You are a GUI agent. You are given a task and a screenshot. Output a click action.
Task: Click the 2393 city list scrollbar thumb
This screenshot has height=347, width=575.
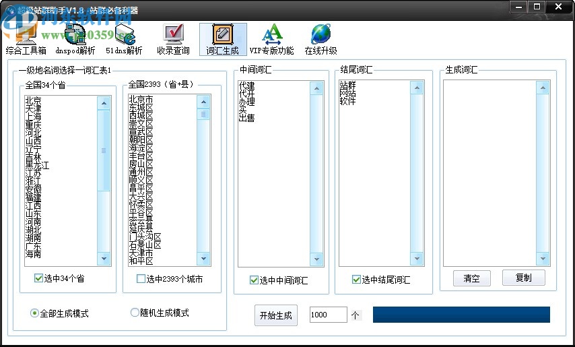click(x=203, y=114)
